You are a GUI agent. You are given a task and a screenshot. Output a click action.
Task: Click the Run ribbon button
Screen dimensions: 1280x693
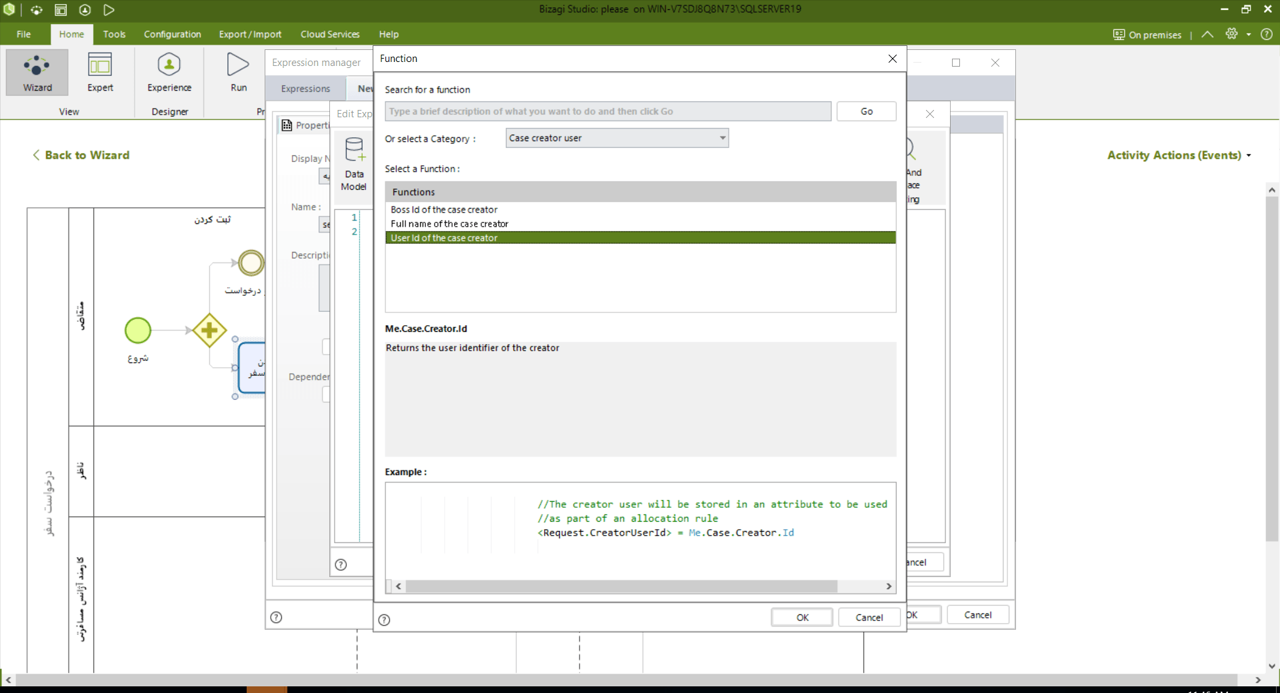[239, 72]
